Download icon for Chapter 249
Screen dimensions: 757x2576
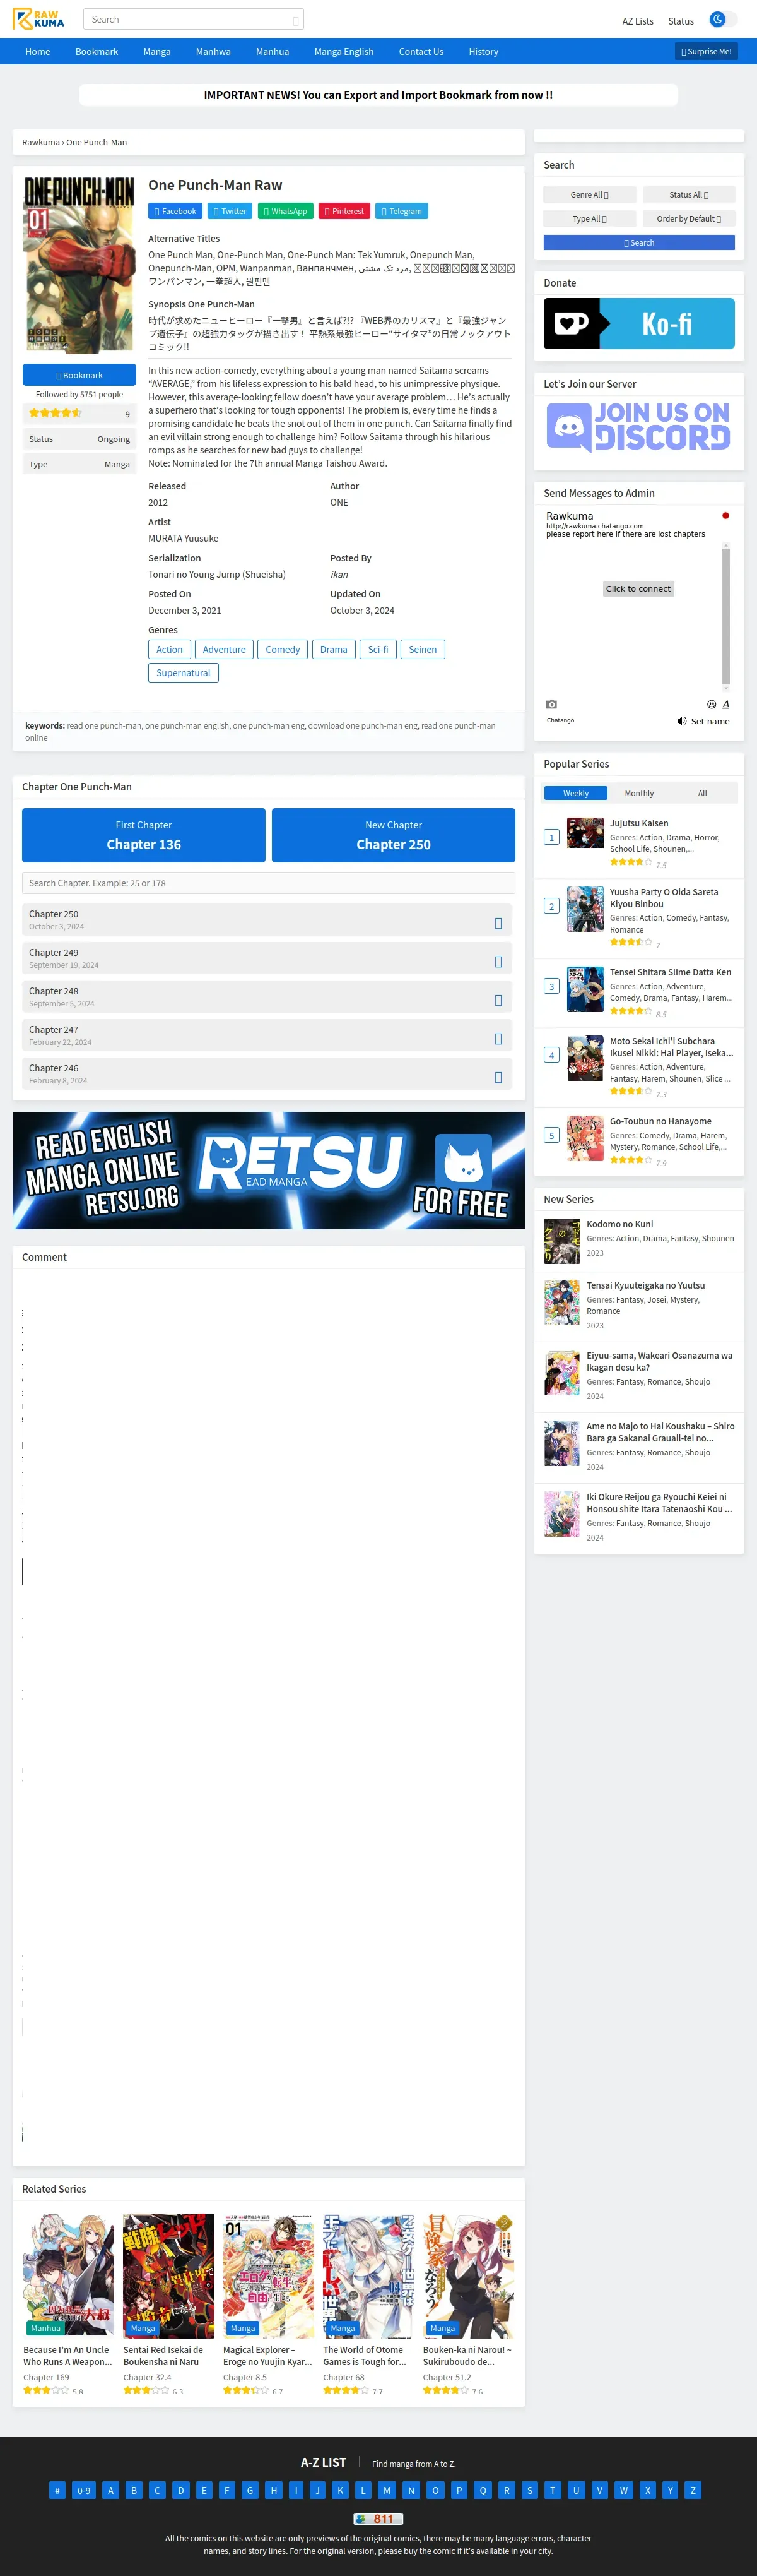pyautogui.click(x=498, y=962)
